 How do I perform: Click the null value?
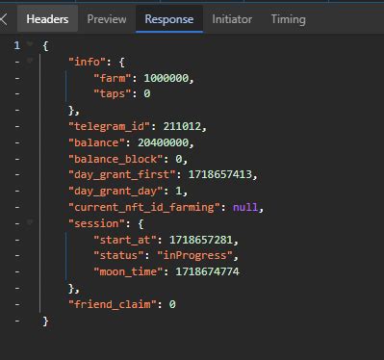click(x=245, y=207)
